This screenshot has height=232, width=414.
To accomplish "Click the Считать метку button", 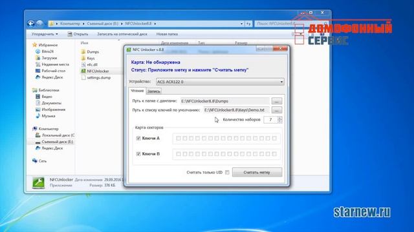I will [257, 172].
